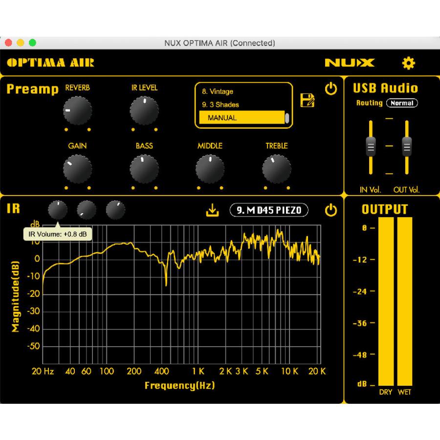Click the save preset floppy icon
The height and width of the screenshot is (440, 440).
click(308, 100)
